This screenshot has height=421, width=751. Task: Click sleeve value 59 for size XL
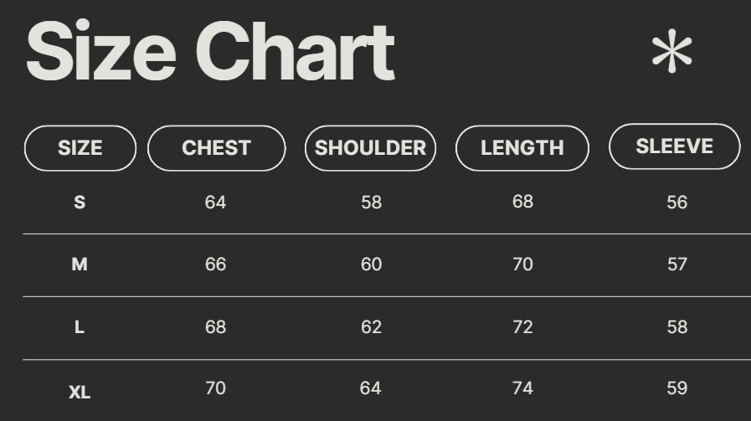point(677,388)
